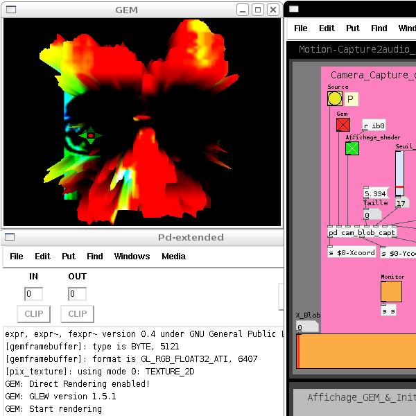
Task: Adjust the Seuil vertical slider
Action: tap(399, 173)
